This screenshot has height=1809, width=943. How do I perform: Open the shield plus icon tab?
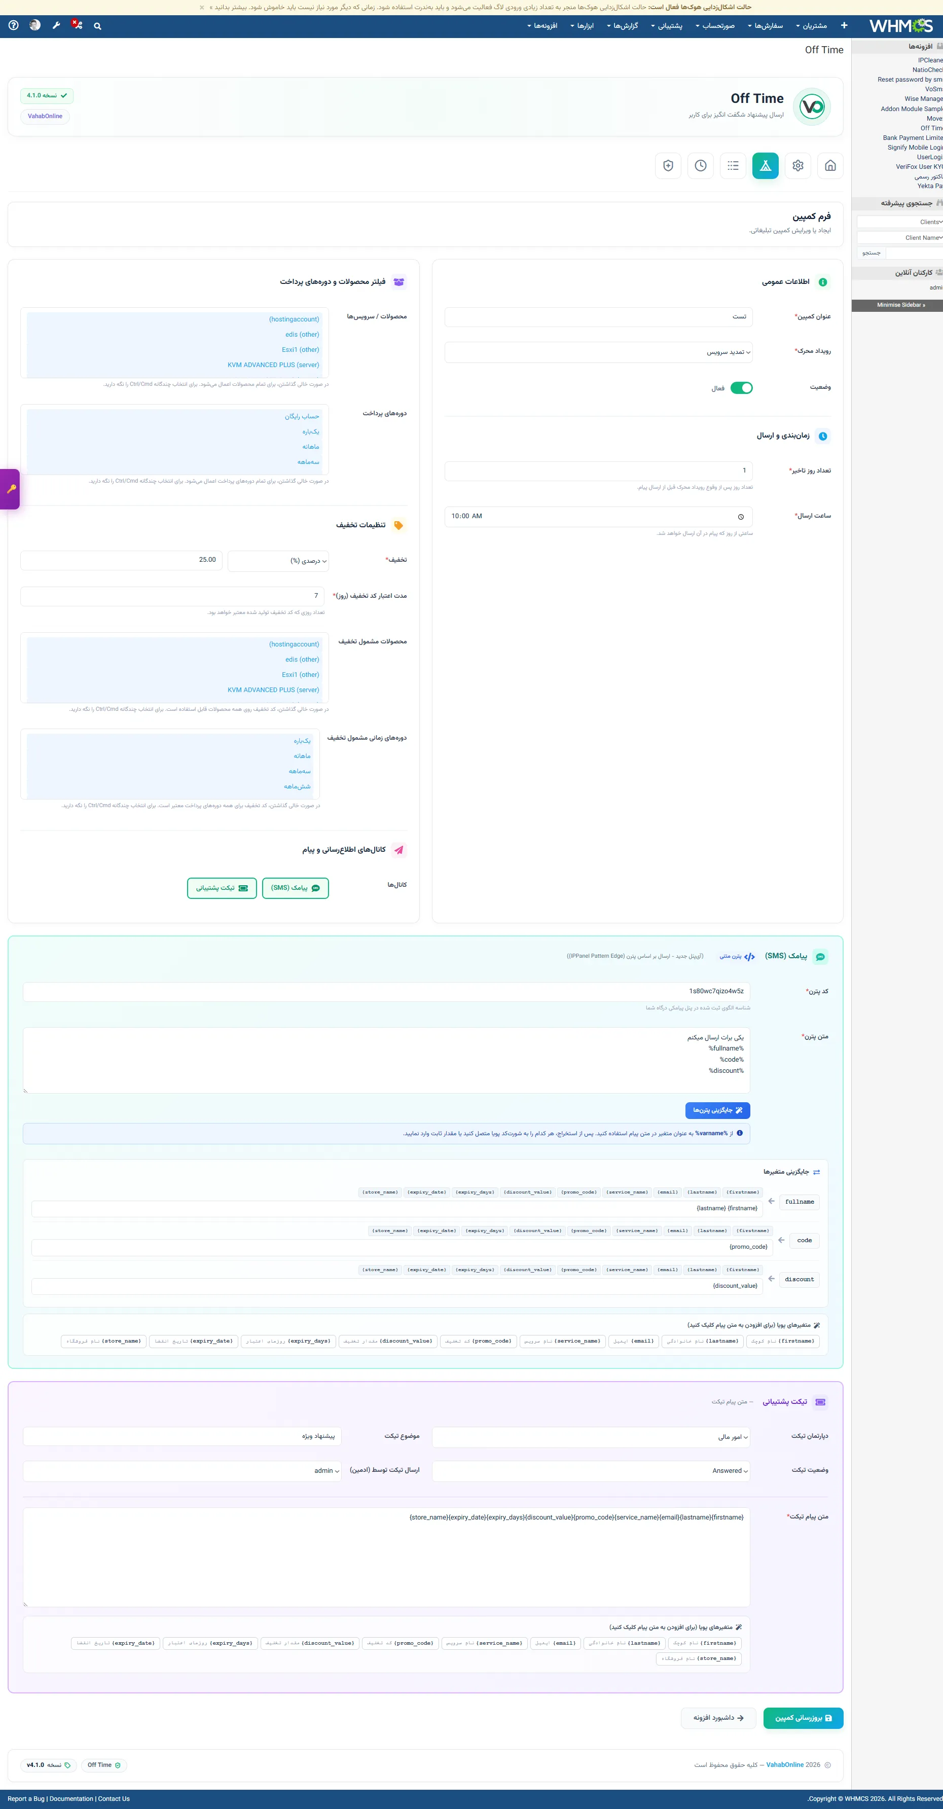[668, 166]
